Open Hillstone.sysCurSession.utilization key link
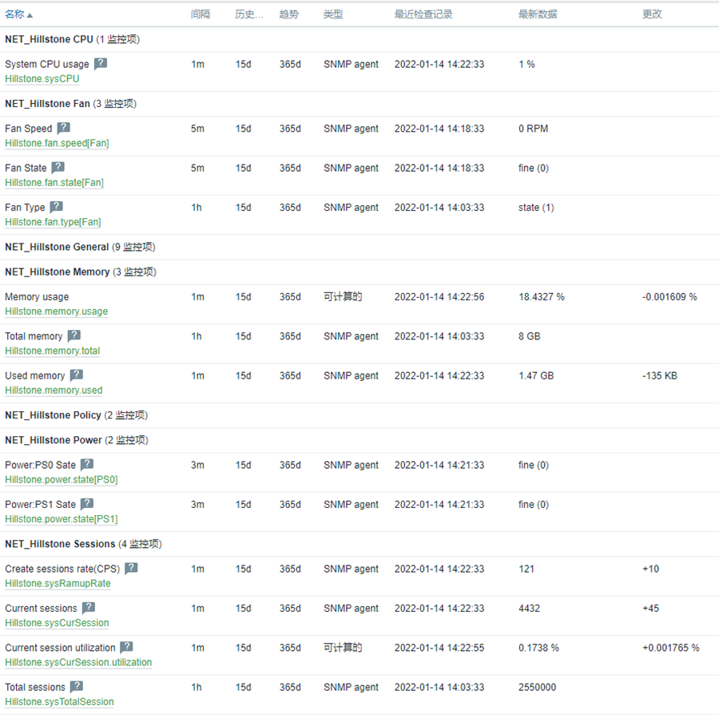The image size is (719, 718). (78, 662)
